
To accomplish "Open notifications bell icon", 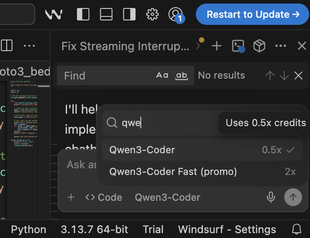I will tap(297, 229).
